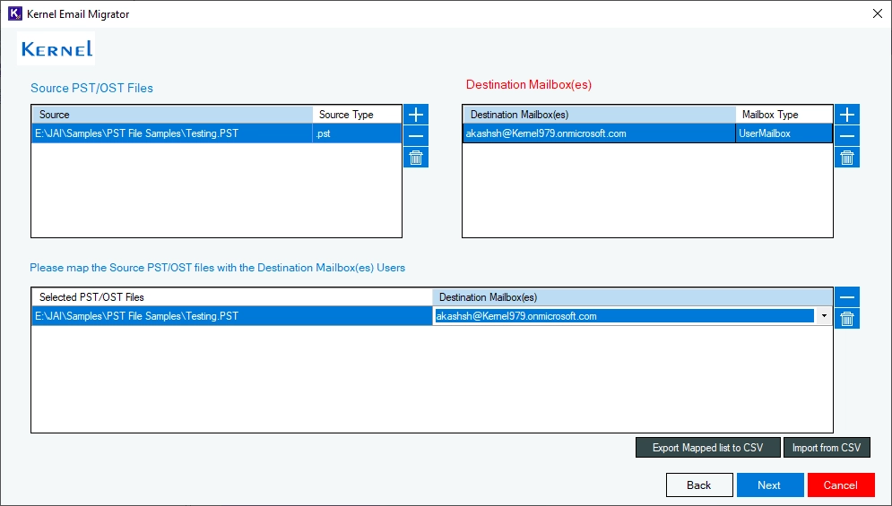The height and width of the screenshot is (506, 892).
Task: Delete all source files with trash icon
Action: pyautogui.click(x=416, y=158)
